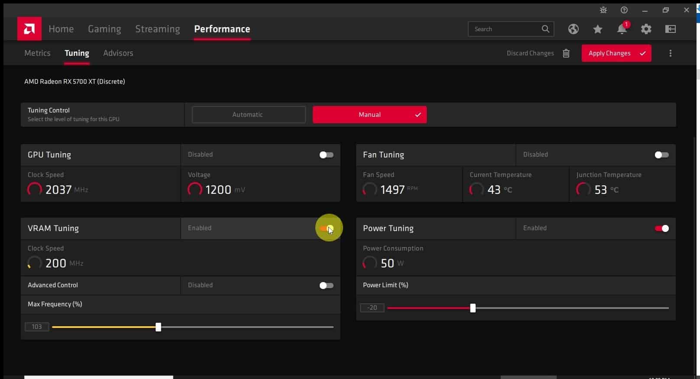Click the discard changes trash icon
This screenshot has height=379, width=700.
click(566, 53)
